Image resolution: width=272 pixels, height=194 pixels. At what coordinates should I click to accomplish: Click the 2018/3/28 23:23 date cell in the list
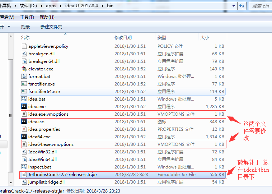point(131,175)
